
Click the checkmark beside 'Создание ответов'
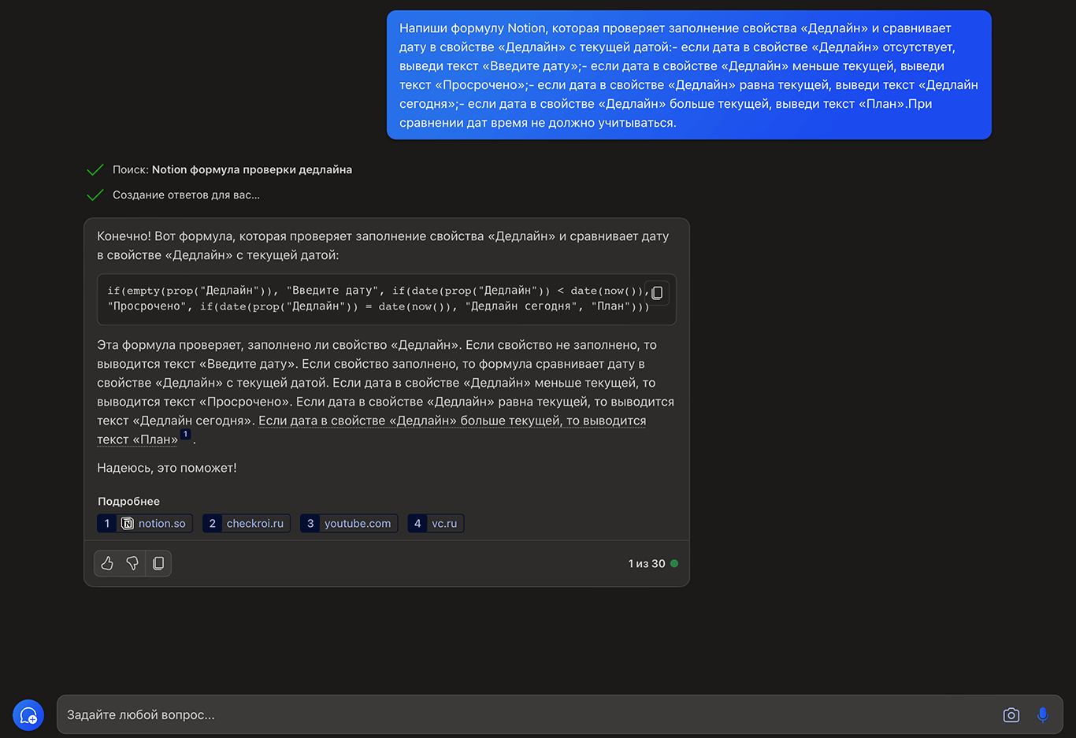[95, 195]
